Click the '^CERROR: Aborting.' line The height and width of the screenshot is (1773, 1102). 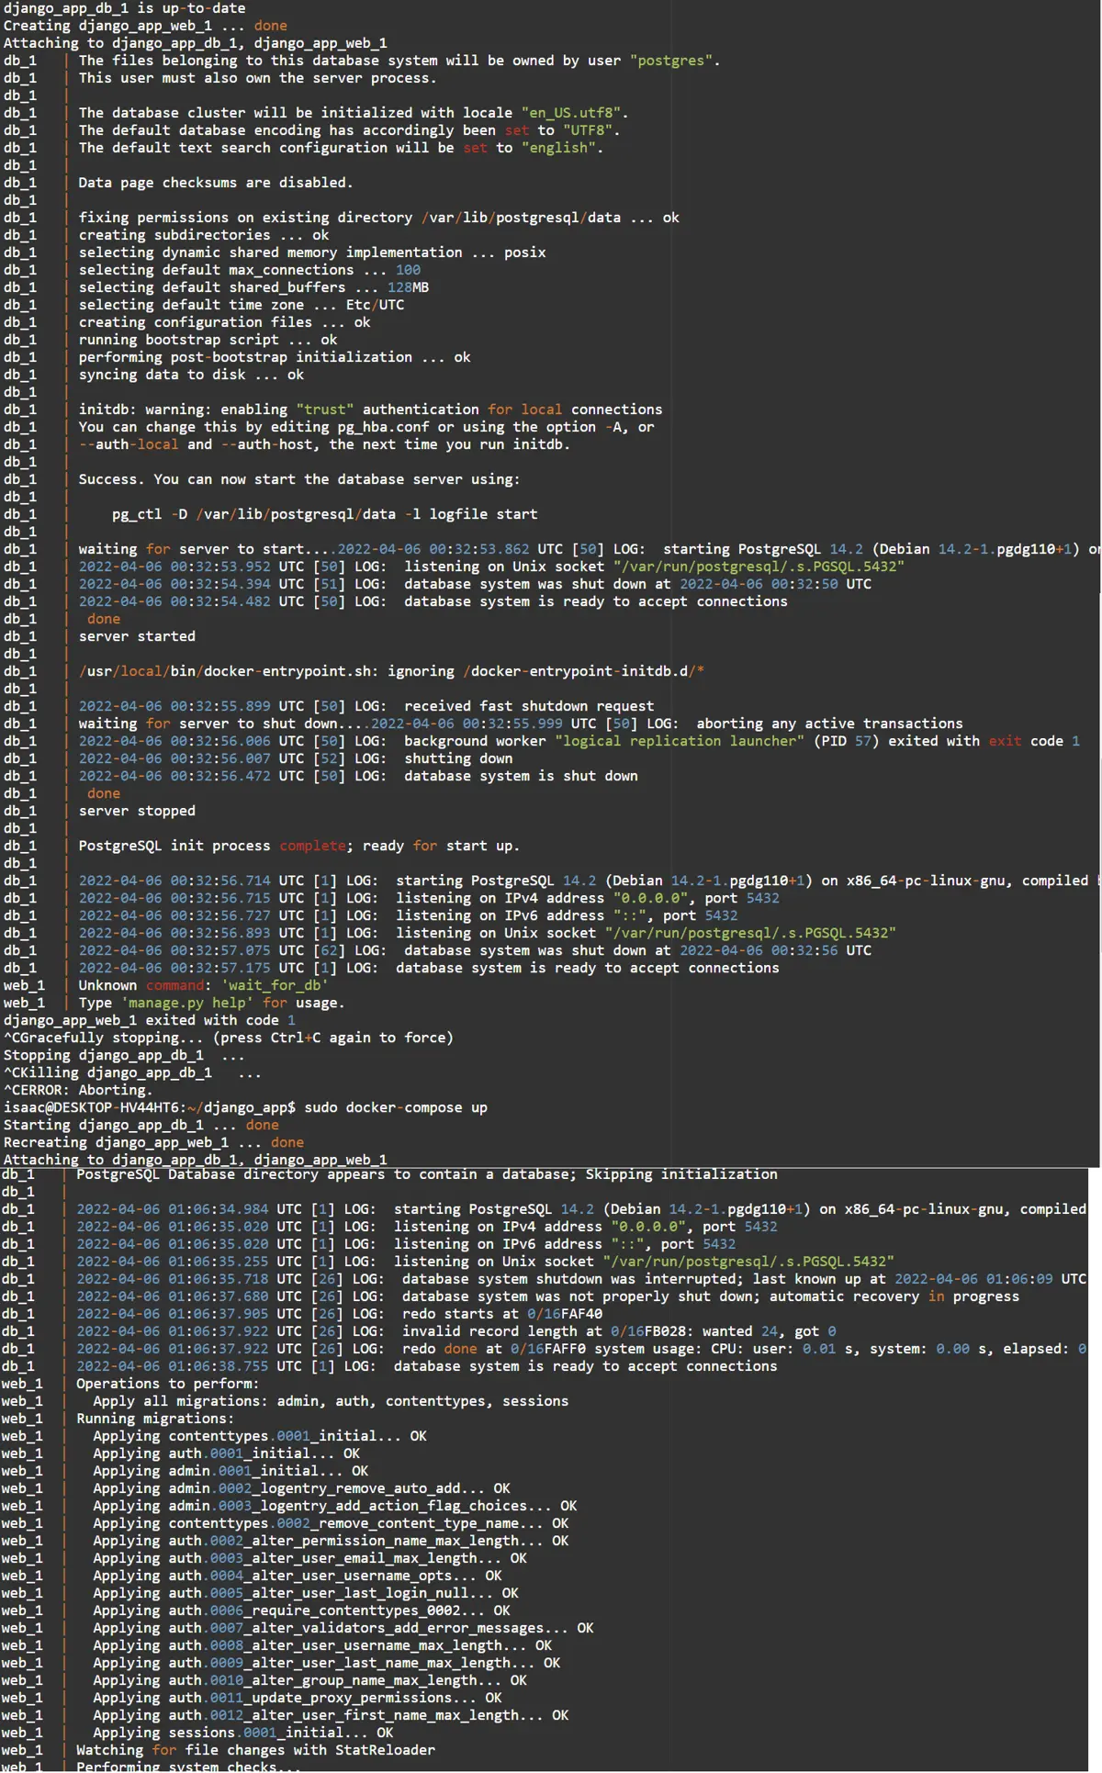[78, 1090]
